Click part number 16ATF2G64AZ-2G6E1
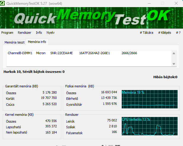Viewport: 183px width, 146px height. [x=94, y=53]
